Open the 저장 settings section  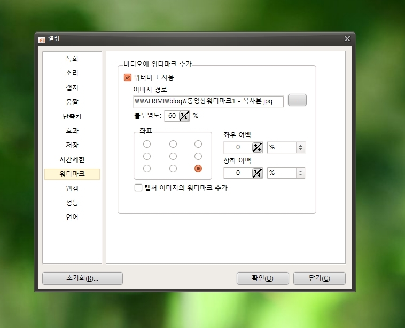coord(72,145)
